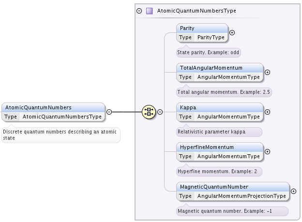
Task: Collapse the AtomicQuantumNumbers element node
Action: tap(109, 112)
